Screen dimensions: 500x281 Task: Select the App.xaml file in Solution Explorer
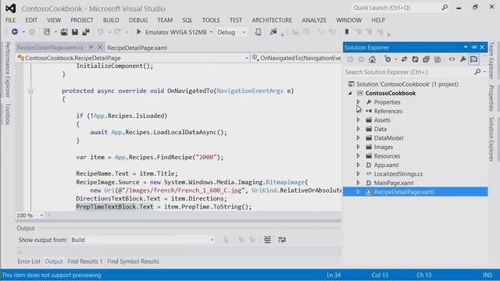(x=386, y=165)
